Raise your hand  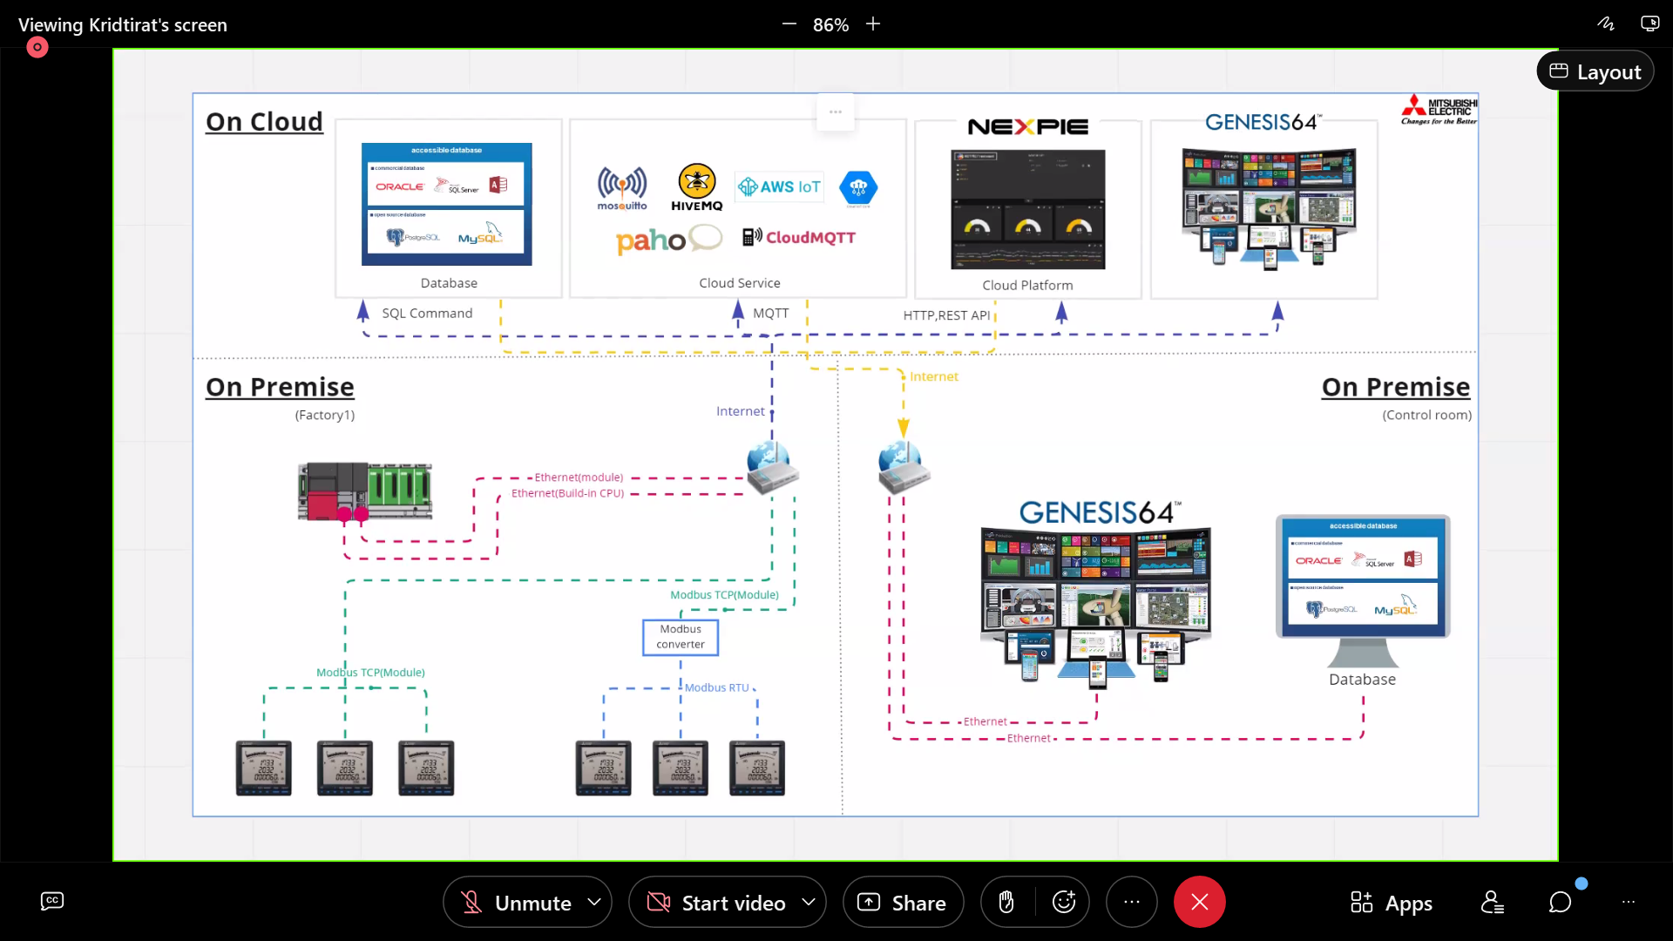pos(1006,903)
